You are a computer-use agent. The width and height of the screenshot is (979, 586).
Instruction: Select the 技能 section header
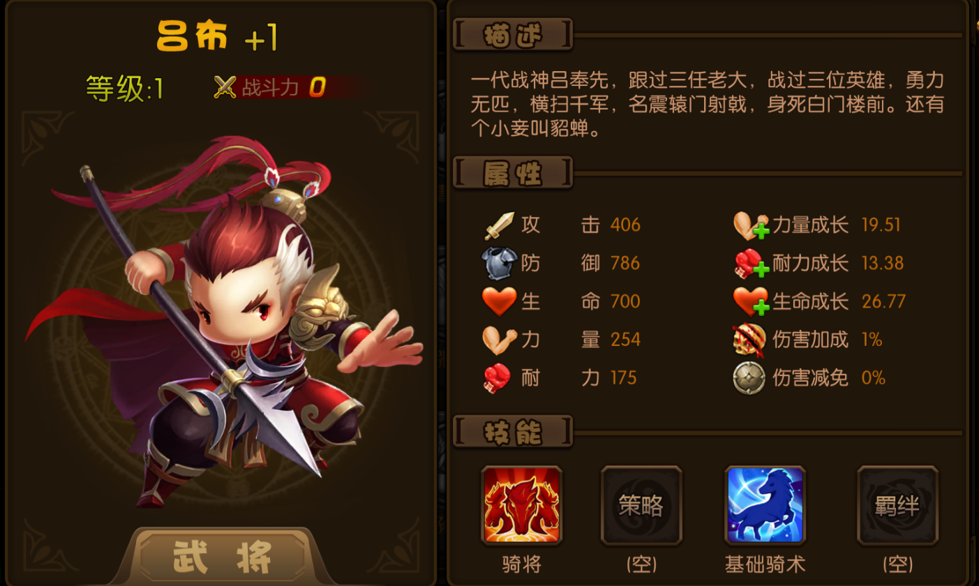pos(513,431)
